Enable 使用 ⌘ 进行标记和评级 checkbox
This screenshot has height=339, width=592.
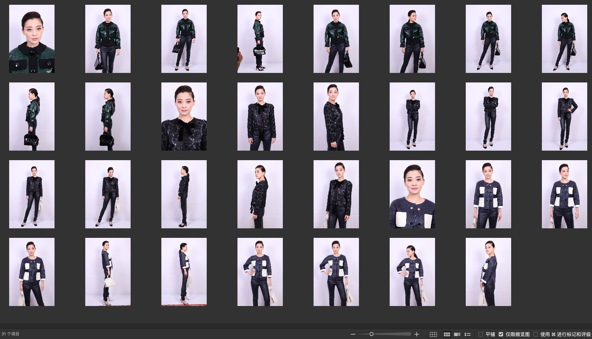point(536,334)
